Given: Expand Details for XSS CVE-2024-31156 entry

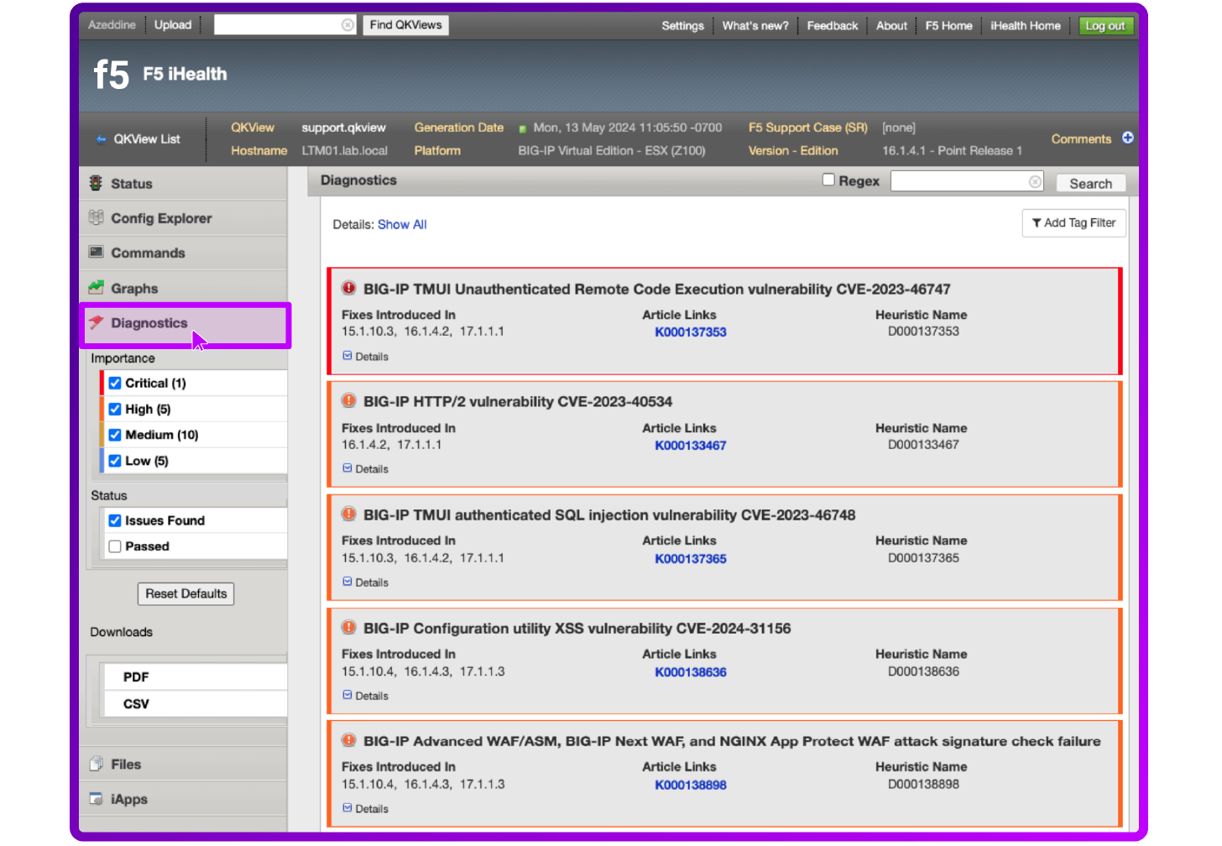Looking at the screenshot, I should (x=365, y=696).
